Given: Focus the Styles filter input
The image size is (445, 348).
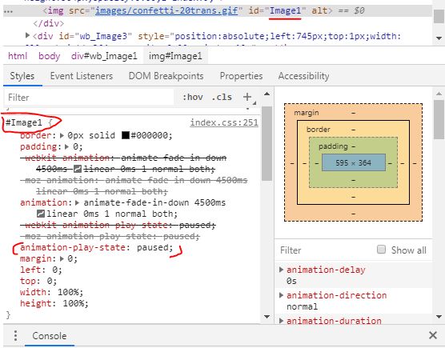Looking at the screenshot, I should tap(89, 98).
